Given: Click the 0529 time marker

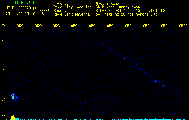Looking at the screenshot, I should click(x=165, y=26).
